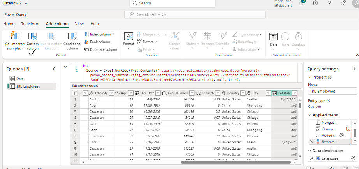Open the Ethnicity column filter dropdown
The image size is (359, 169).
coord(111,93)
